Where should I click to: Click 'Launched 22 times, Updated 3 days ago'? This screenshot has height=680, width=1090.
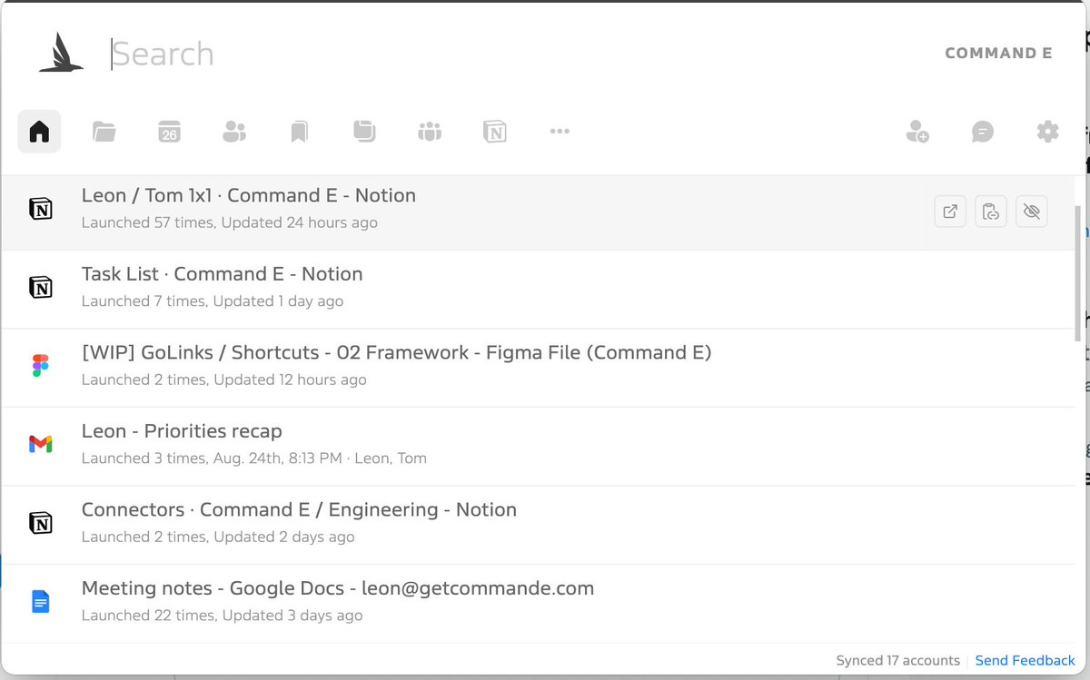[x=222, y=616]
